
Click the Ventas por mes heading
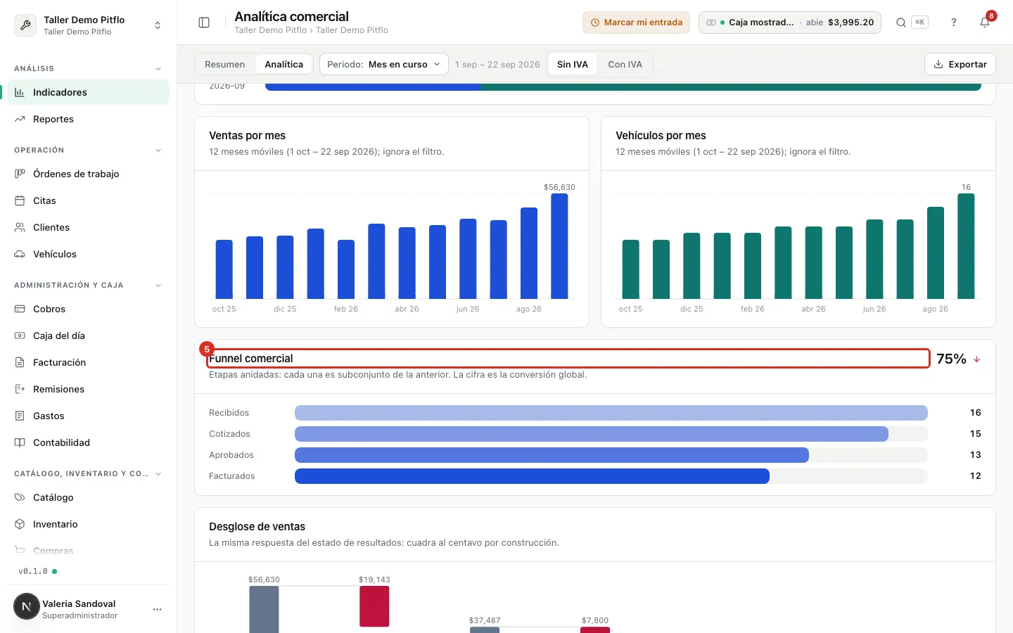(x=247, y=136)
